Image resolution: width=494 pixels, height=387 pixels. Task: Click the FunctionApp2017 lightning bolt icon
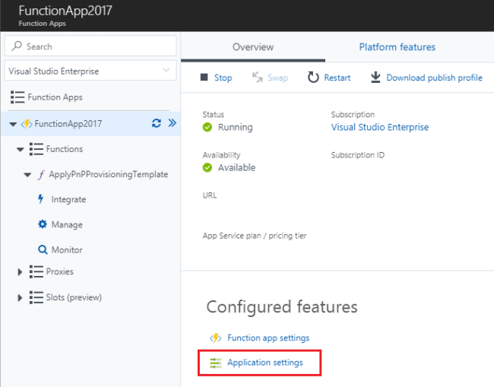(x=27, y=124)
